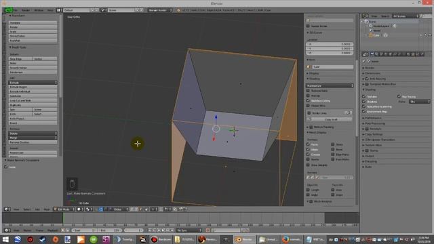Open the Help menu
This screenshot has width=434, height=244.
click(x=50, y=10)
